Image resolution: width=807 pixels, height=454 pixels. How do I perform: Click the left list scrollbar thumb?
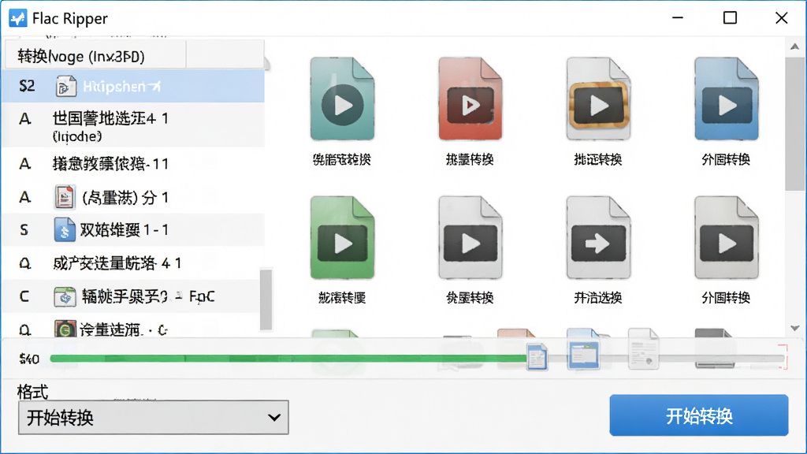(266, 300)
